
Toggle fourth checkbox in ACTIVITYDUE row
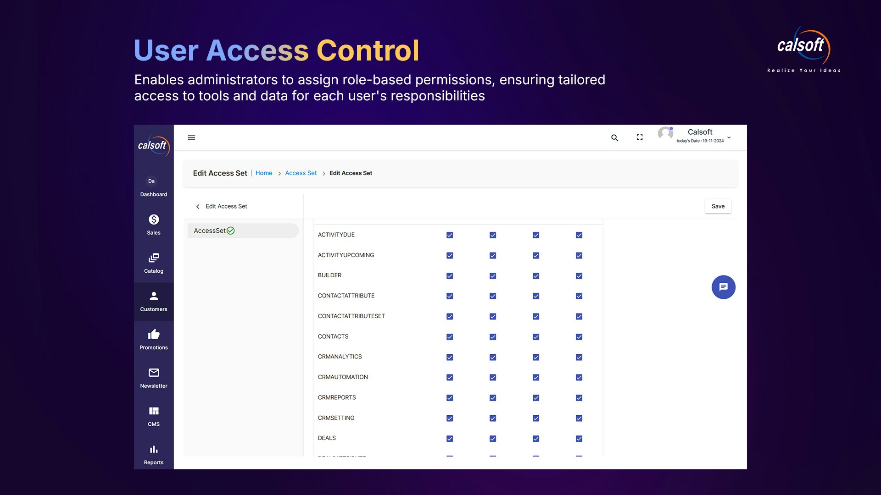(579, 235)
